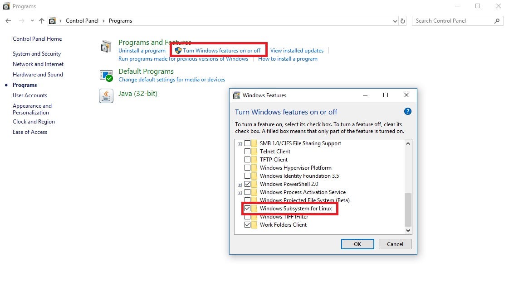The width and height of the screenshot is (509, 285).
Task: Open Change default settings for media link
Action: [x=172, y=79]
